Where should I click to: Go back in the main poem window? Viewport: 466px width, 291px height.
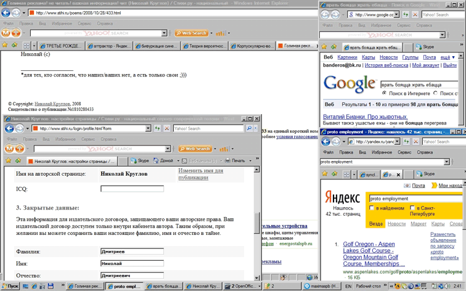click(6, 13)
